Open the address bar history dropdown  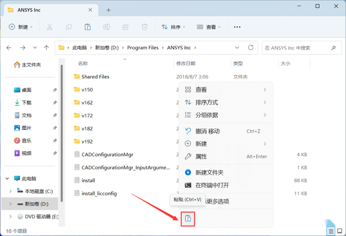tap(237, 47)
